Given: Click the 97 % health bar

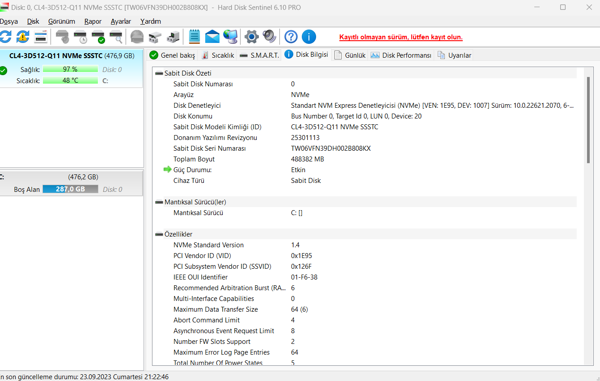Looking at the screenshot, I should pos(70,69).
